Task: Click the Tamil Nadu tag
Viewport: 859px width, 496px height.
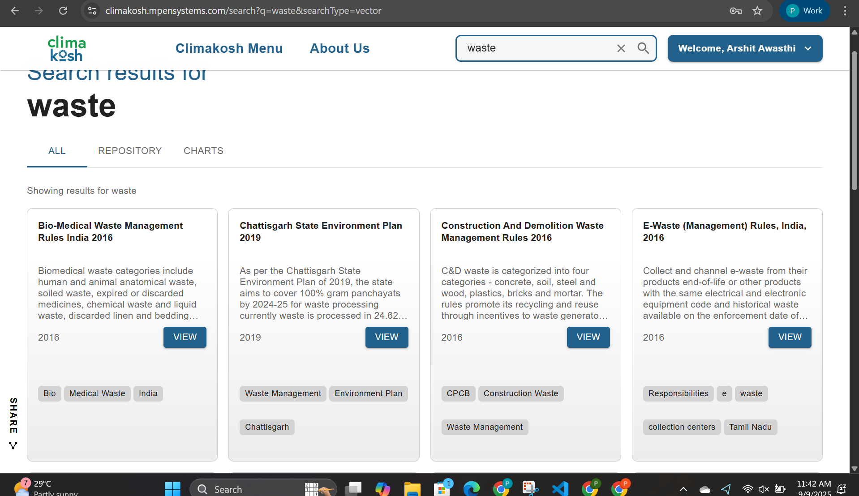Action: 750,427
